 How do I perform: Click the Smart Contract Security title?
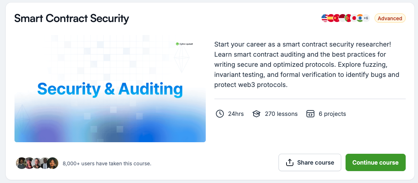[72, 18]
